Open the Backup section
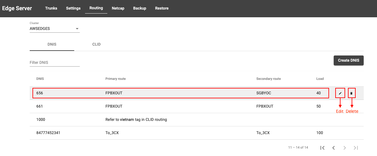377x156 pixels. tap(140, 8)
